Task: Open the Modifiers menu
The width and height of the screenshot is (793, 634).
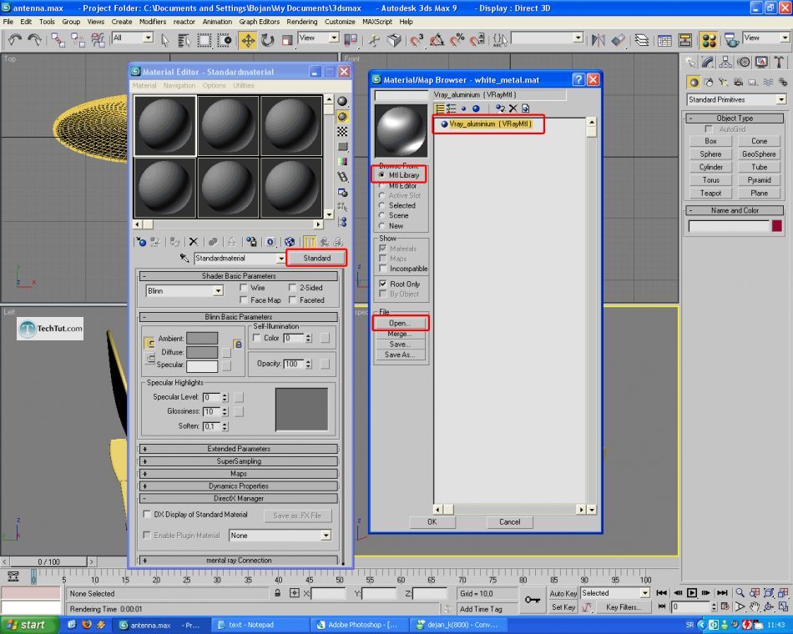Action: click(152, 22)
